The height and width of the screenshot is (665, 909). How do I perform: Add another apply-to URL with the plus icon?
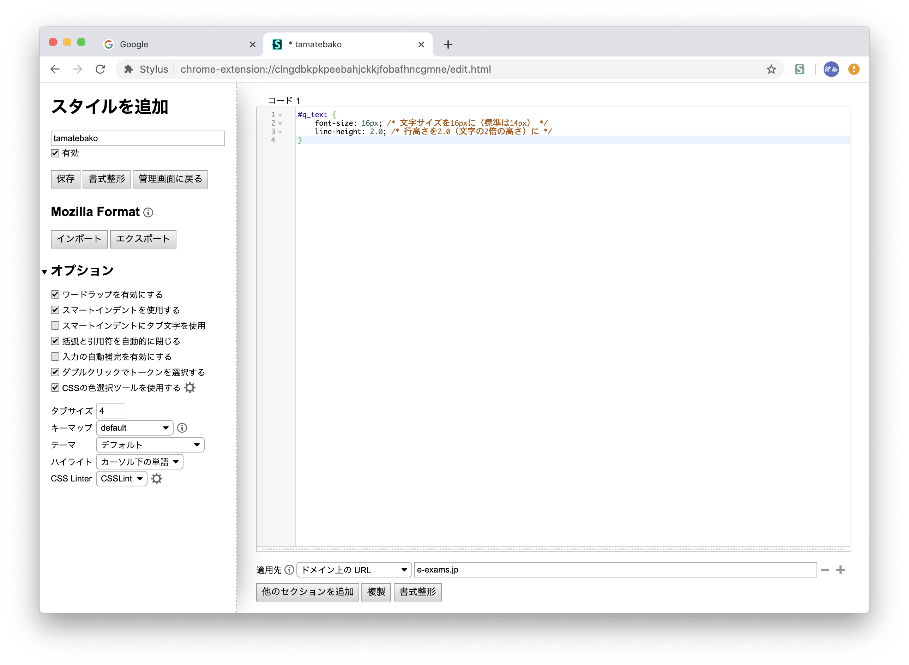(841, 569)
